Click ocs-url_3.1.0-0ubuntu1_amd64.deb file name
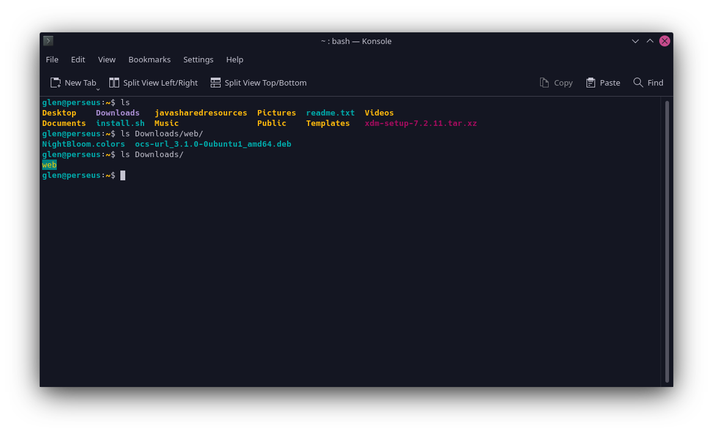 click(x=213, y=144)
